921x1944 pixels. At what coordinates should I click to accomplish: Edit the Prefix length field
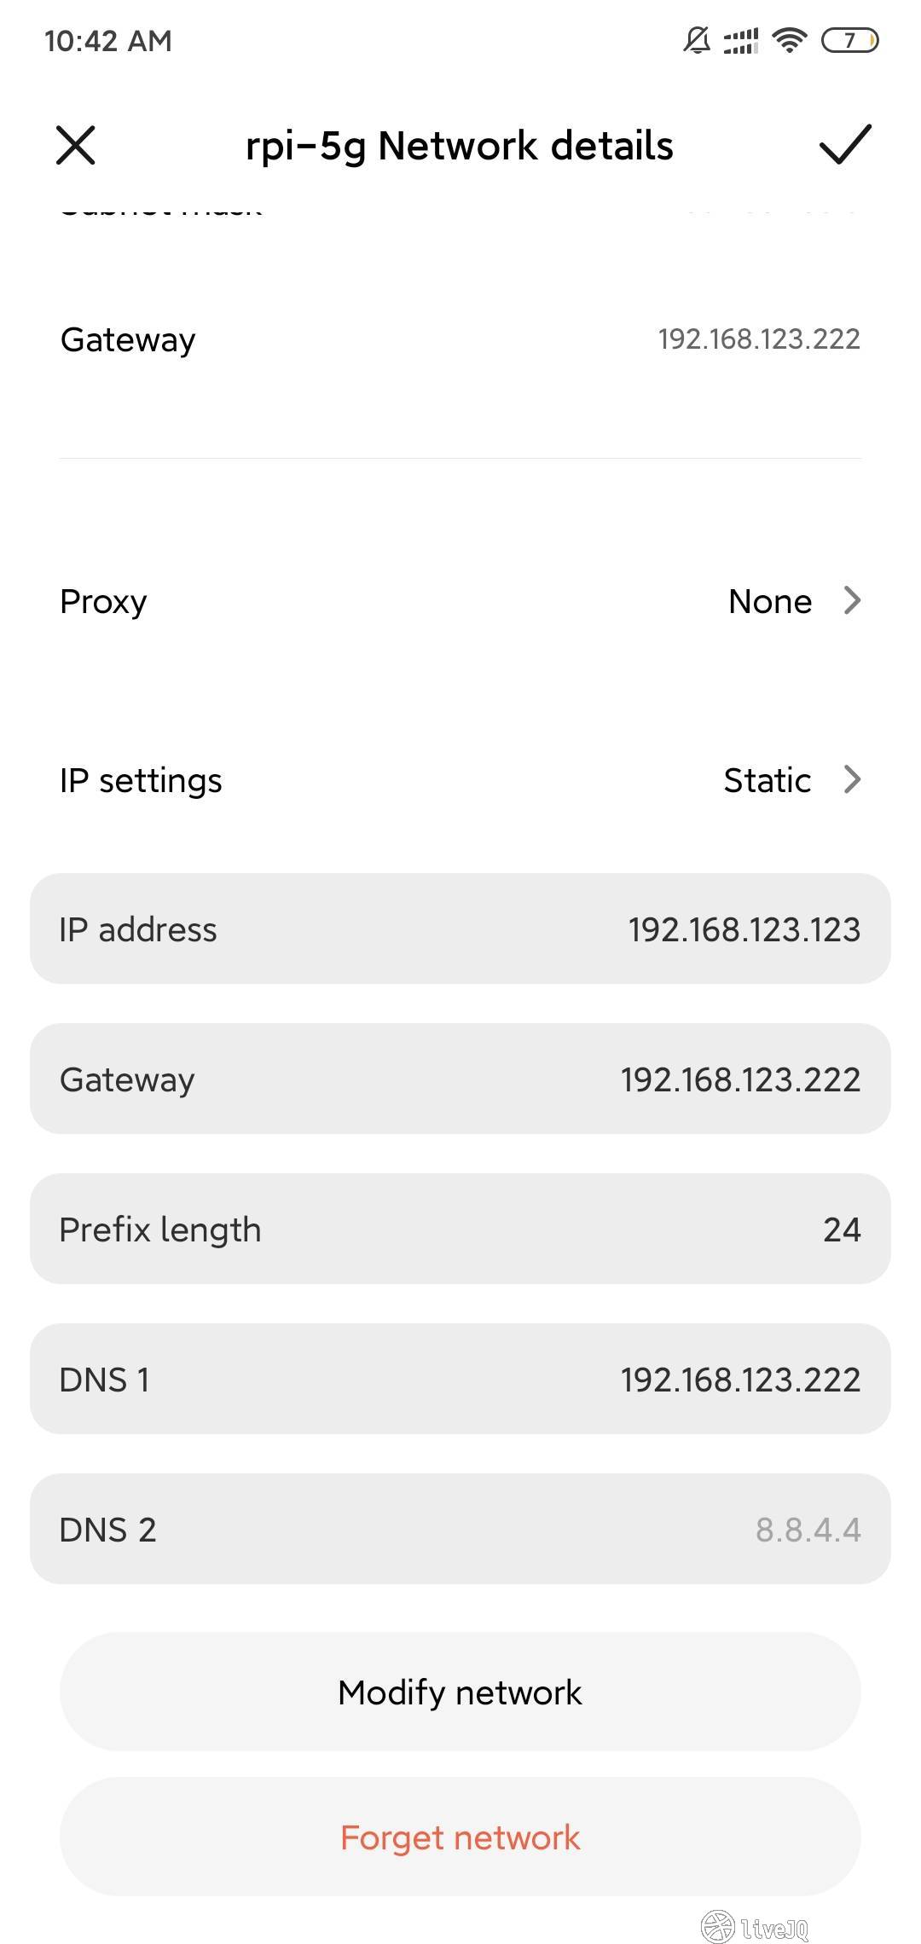point(460,1229)
